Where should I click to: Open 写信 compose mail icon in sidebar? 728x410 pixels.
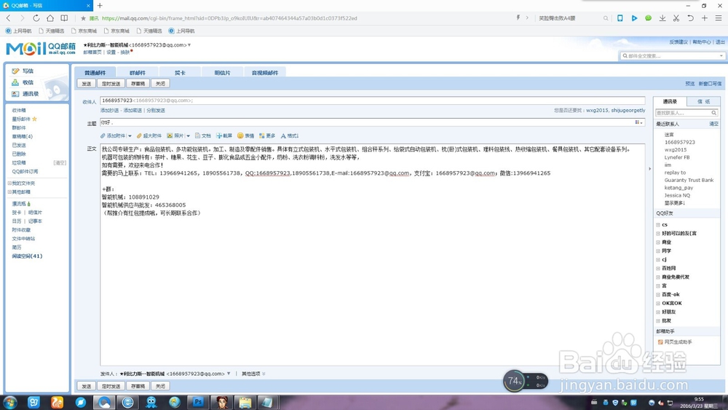[x=15, y=71]
